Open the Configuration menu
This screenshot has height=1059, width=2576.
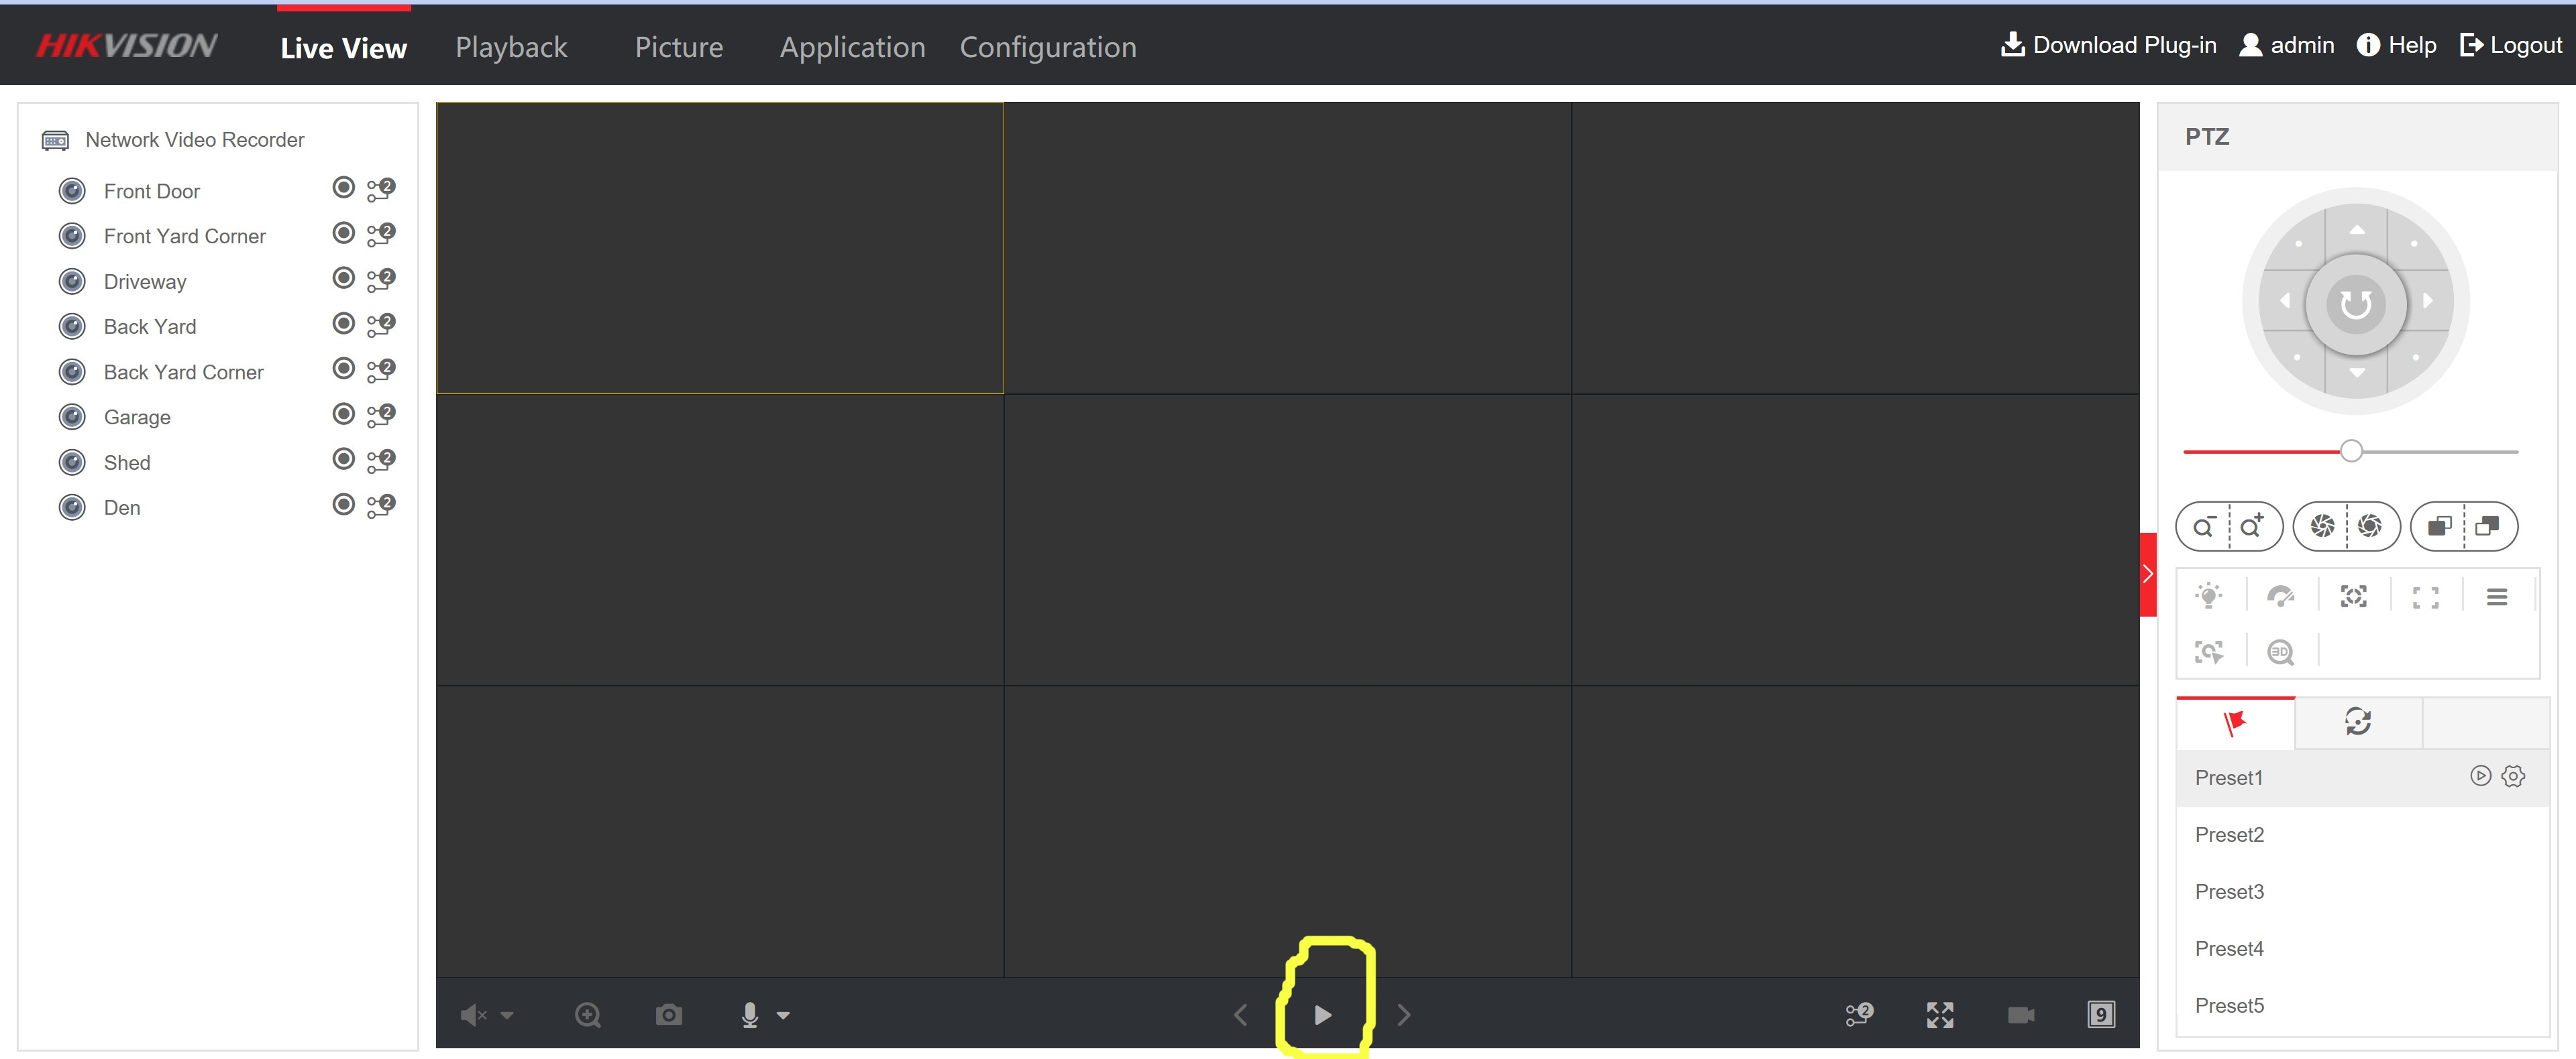point(1048,46)
